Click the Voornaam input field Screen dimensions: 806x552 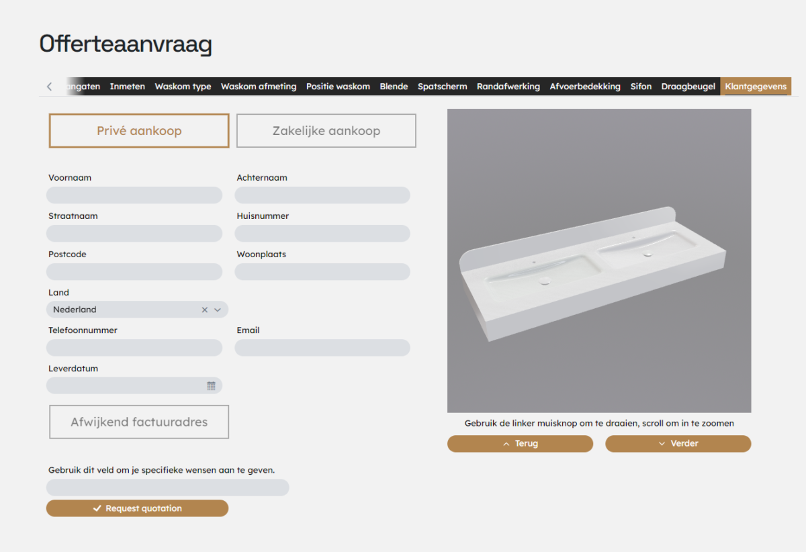click(x=134, y=195)
